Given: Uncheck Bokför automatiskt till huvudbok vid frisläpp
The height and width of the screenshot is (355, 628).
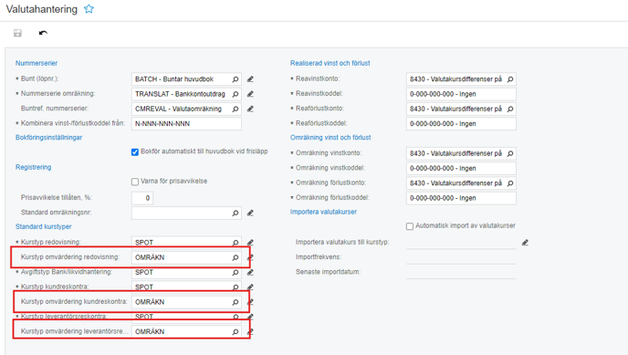Looking at the screenshot, I should pos(135,152).
